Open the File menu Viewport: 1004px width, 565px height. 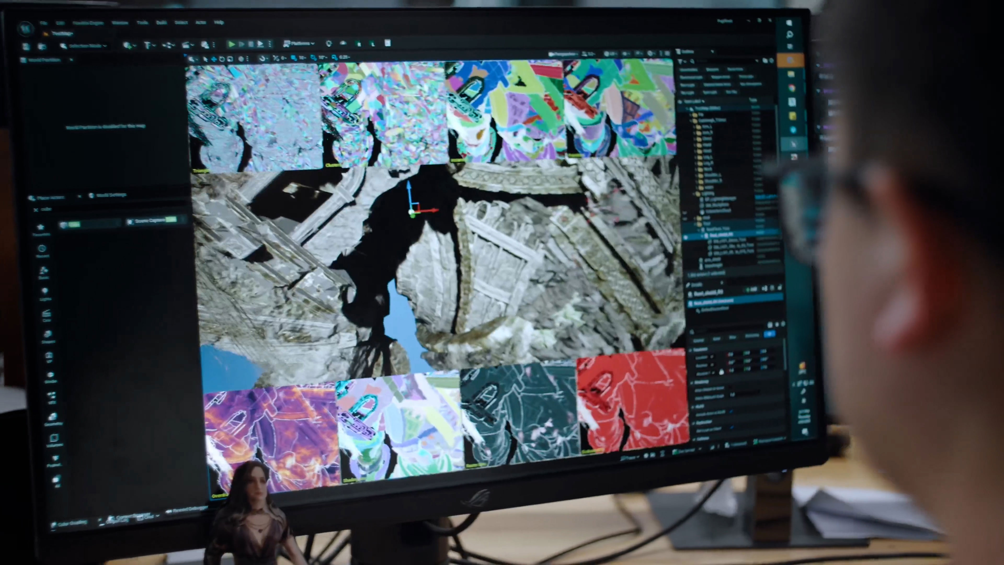(43, 22)
